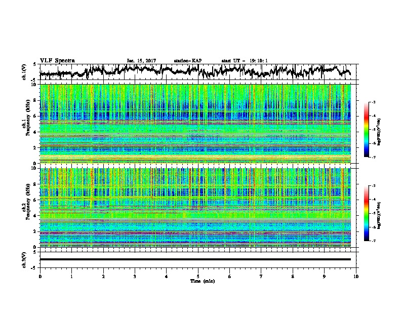Click the "4" kHz tick of ch.2 spectrogram
Screen dimensions: 401x310
36,216
